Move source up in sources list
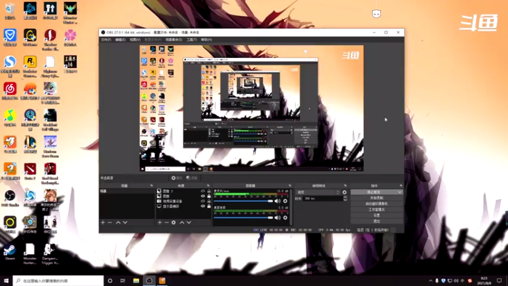Screen dimensions: 508x286 pyautogui.click(x=182, y=222)
